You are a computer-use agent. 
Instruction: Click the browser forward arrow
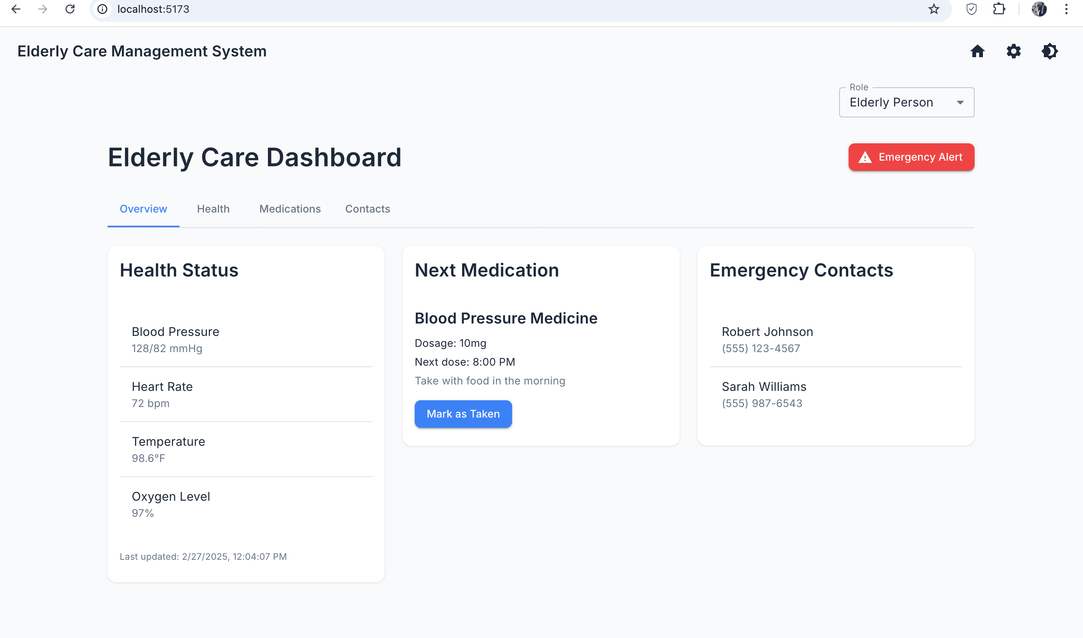click(x=43, y=9)
